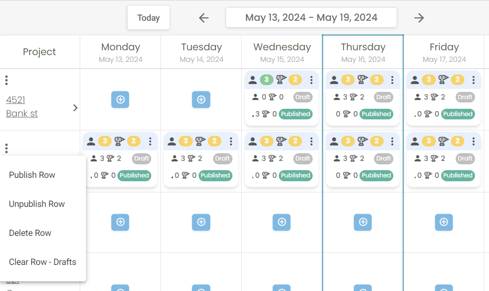Click the Today button
Viewport: 489px width, 291px height.
coord(148,17)
